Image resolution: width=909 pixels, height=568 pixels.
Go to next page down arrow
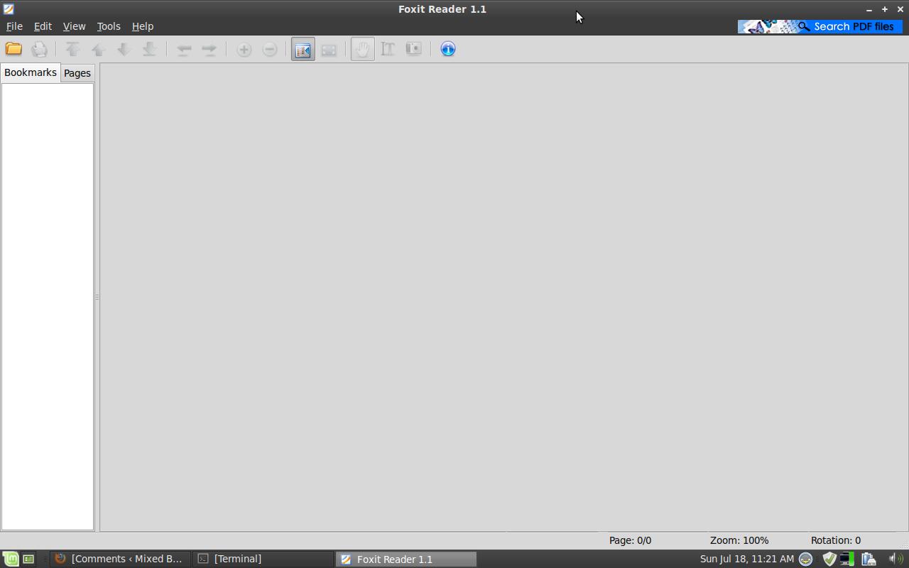(124, 49)
